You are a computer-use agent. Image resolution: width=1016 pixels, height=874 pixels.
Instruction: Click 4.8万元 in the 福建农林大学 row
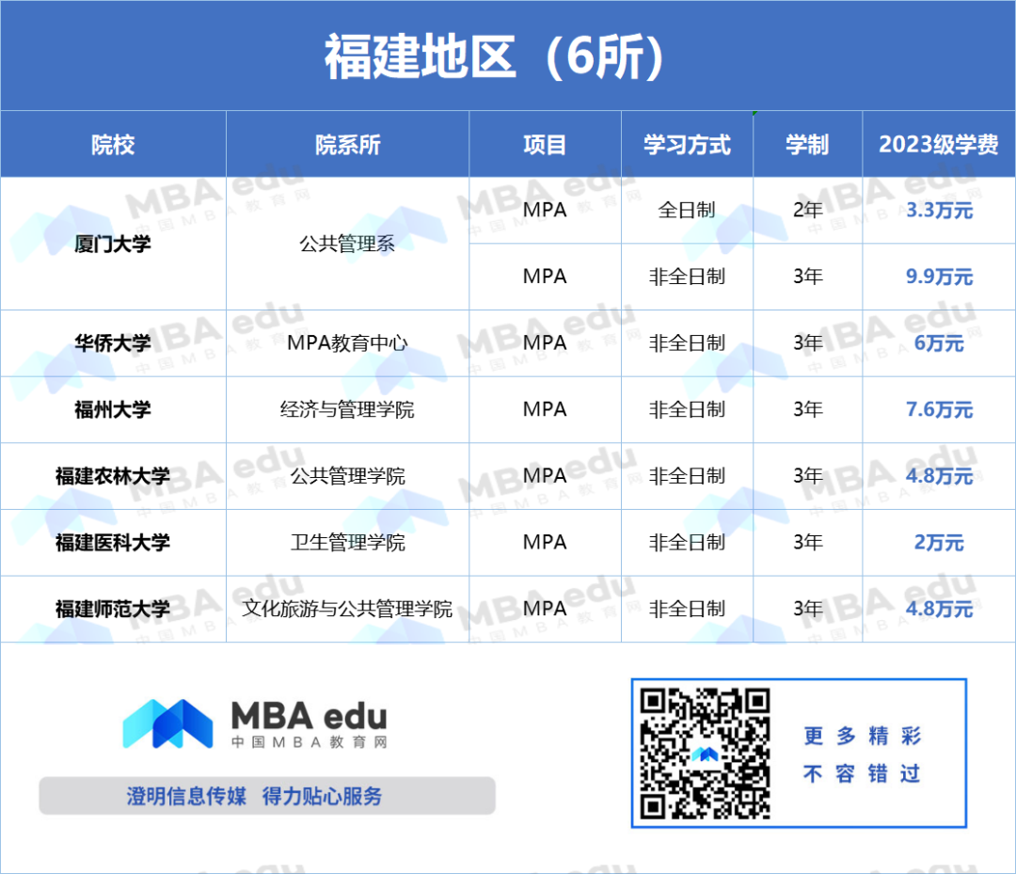[939, 476]
